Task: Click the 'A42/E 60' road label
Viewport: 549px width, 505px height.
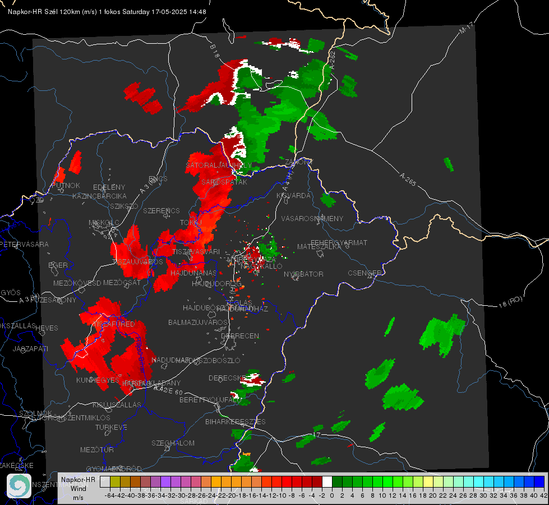Action: (x=168, y=390)
